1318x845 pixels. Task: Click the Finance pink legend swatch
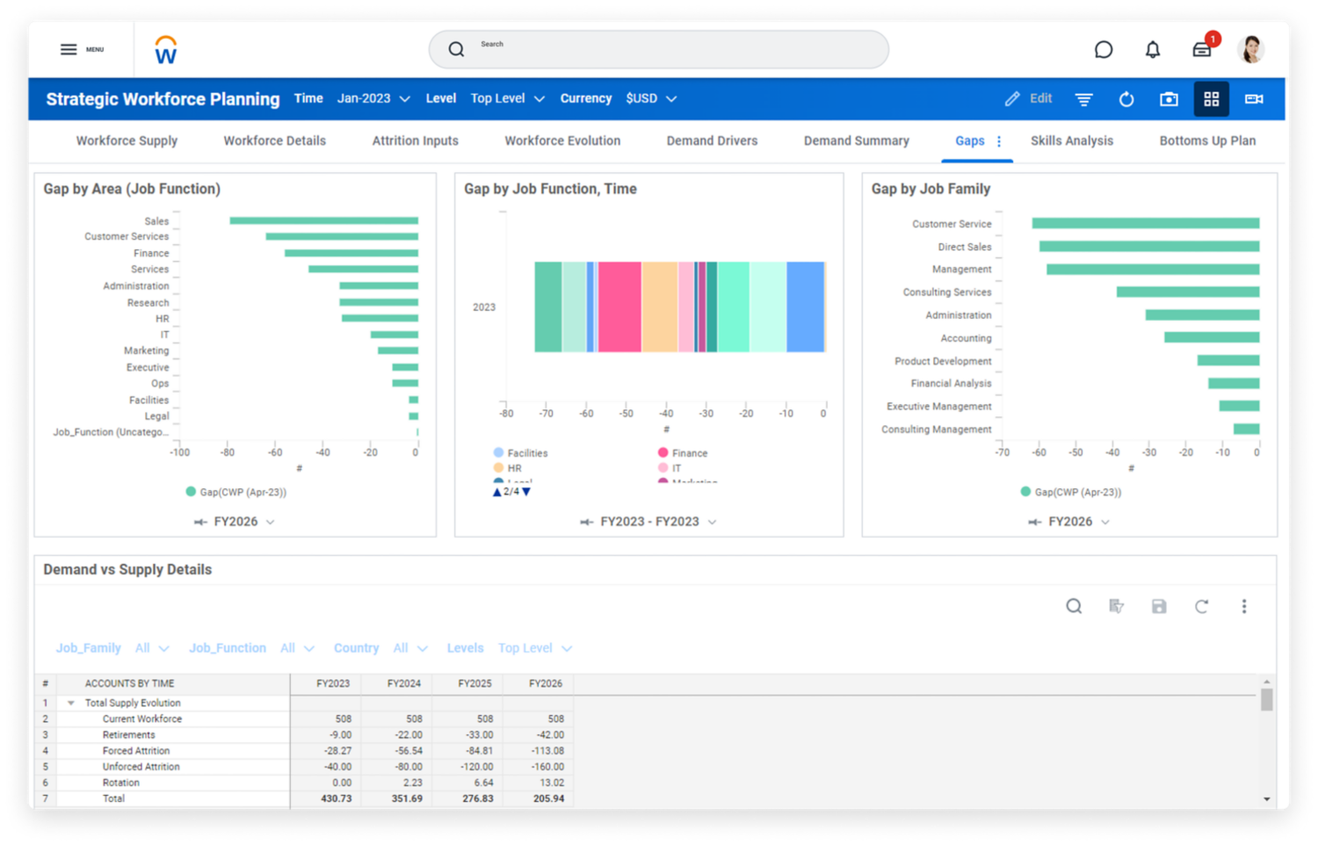(663, 452)
